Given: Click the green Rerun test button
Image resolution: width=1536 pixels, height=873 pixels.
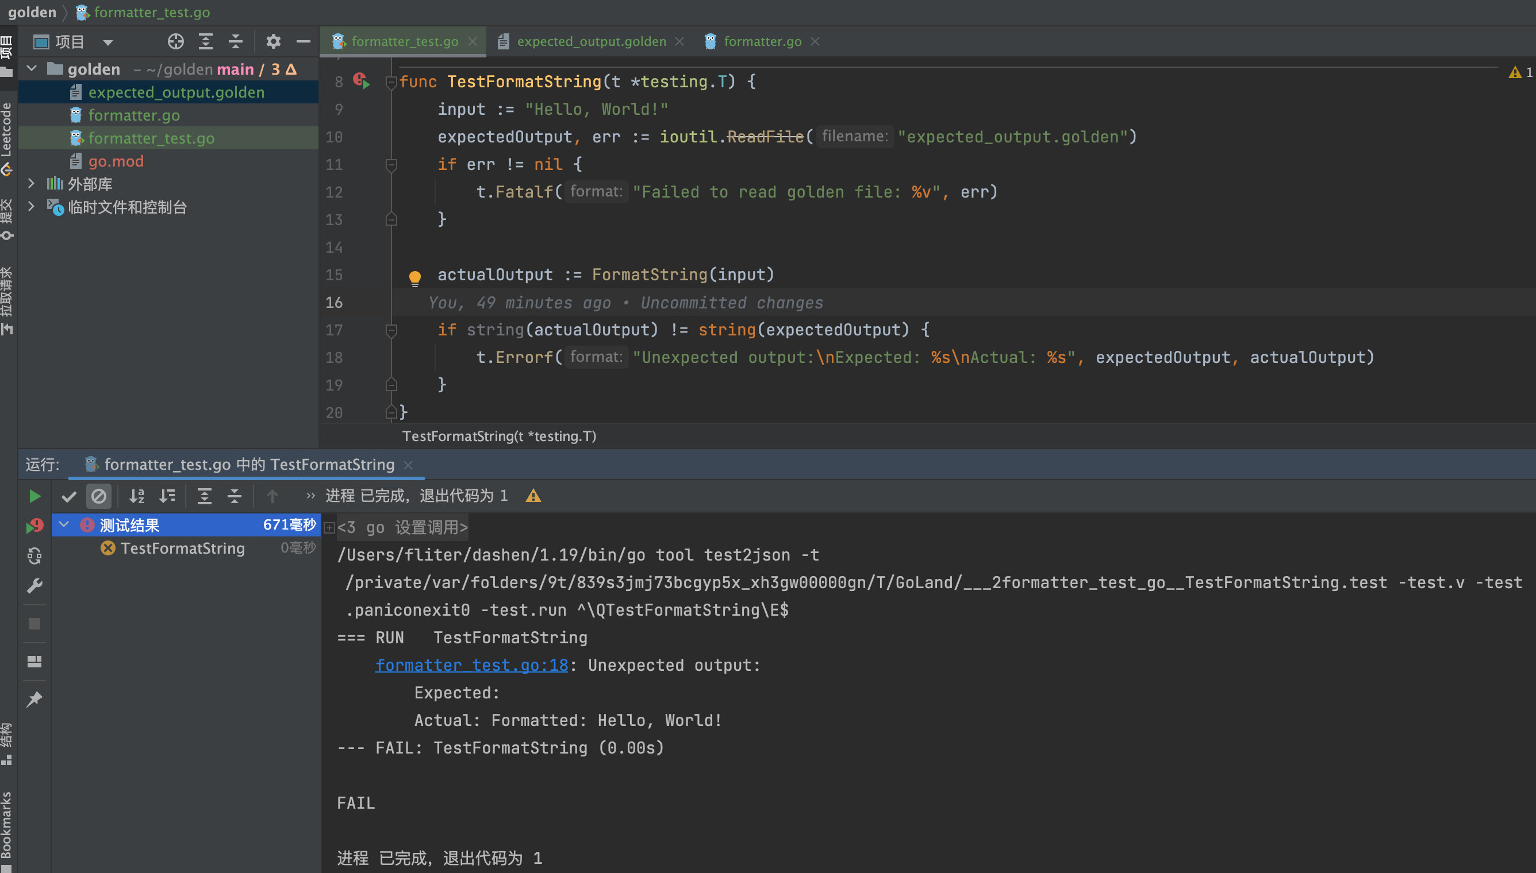Looking at the screenshot, I should 34,496.
